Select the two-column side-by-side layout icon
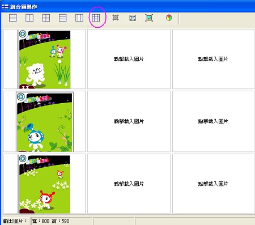The height and width of the screenshot is (225, 255). click(29, 18)
